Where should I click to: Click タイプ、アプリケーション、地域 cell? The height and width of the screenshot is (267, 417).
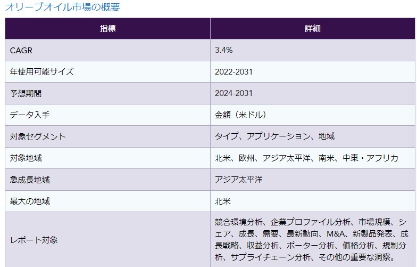313,136
